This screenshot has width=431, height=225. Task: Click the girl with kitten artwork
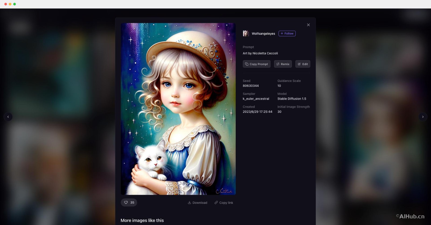click(178, 109)
